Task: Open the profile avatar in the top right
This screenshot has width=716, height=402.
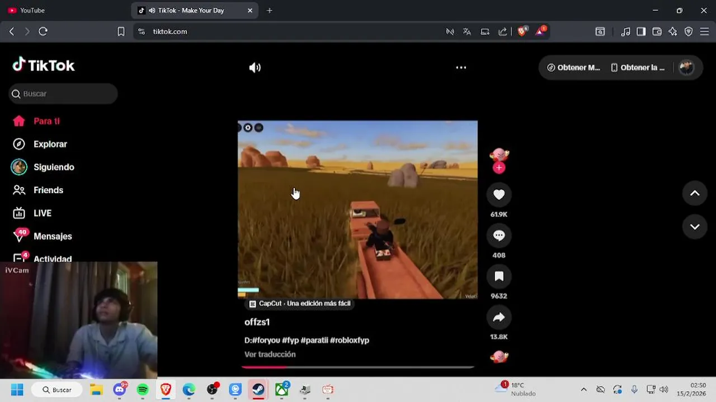Action: pos(686,68)
